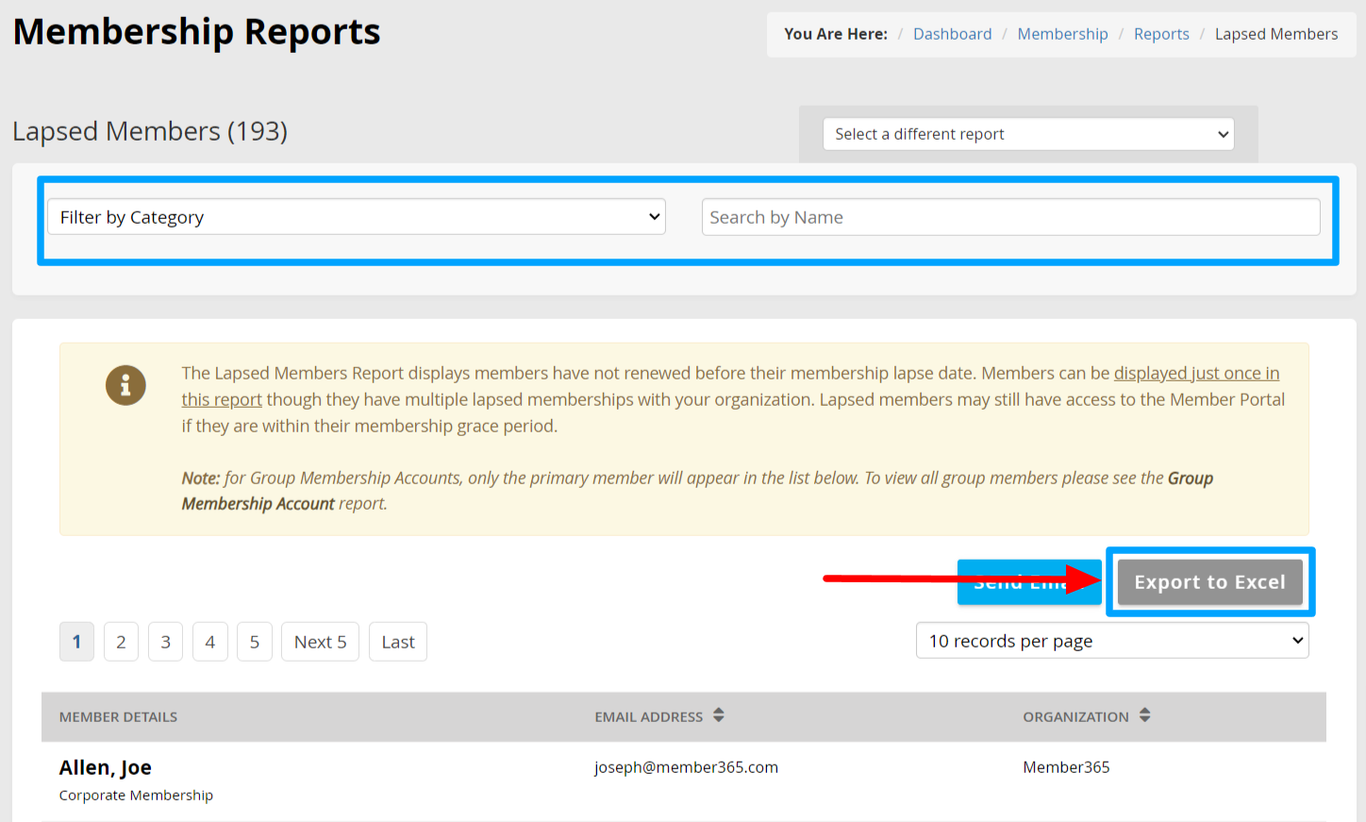The height and width of the screenshot is (822, 1366).
Task: Click inside the Search by Name field
Action: pos(1010,216)
